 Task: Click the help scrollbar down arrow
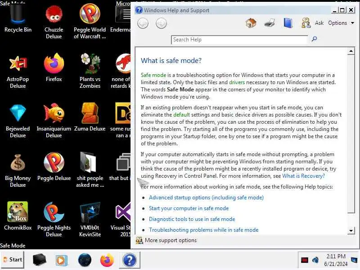coord(351,230)
